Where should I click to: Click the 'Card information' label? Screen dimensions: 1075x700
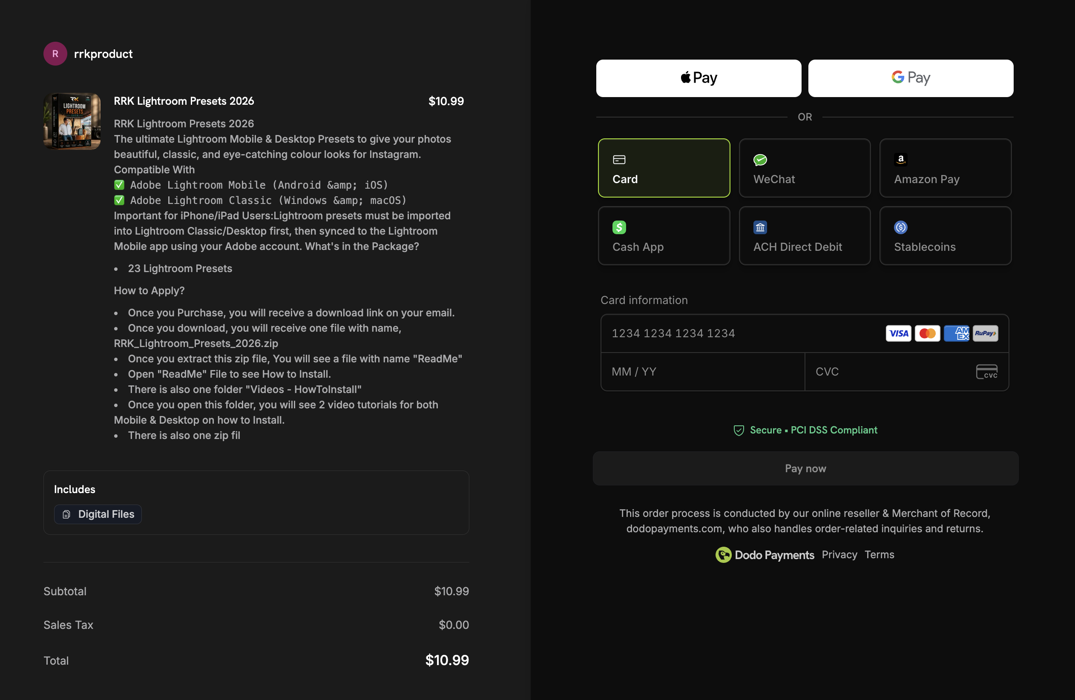[644, 300]
